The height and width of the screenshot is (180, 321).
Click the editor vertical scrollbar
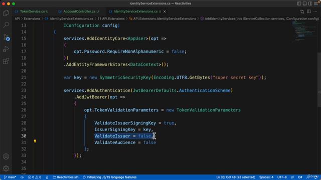click(319, 79)
